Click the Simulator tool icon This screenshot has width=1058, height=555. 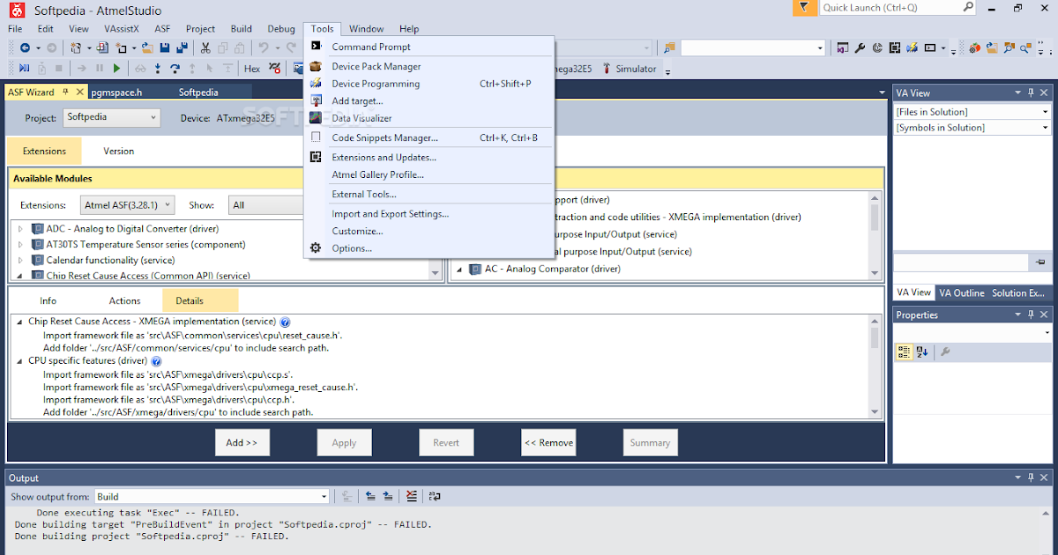click(607, 69)
